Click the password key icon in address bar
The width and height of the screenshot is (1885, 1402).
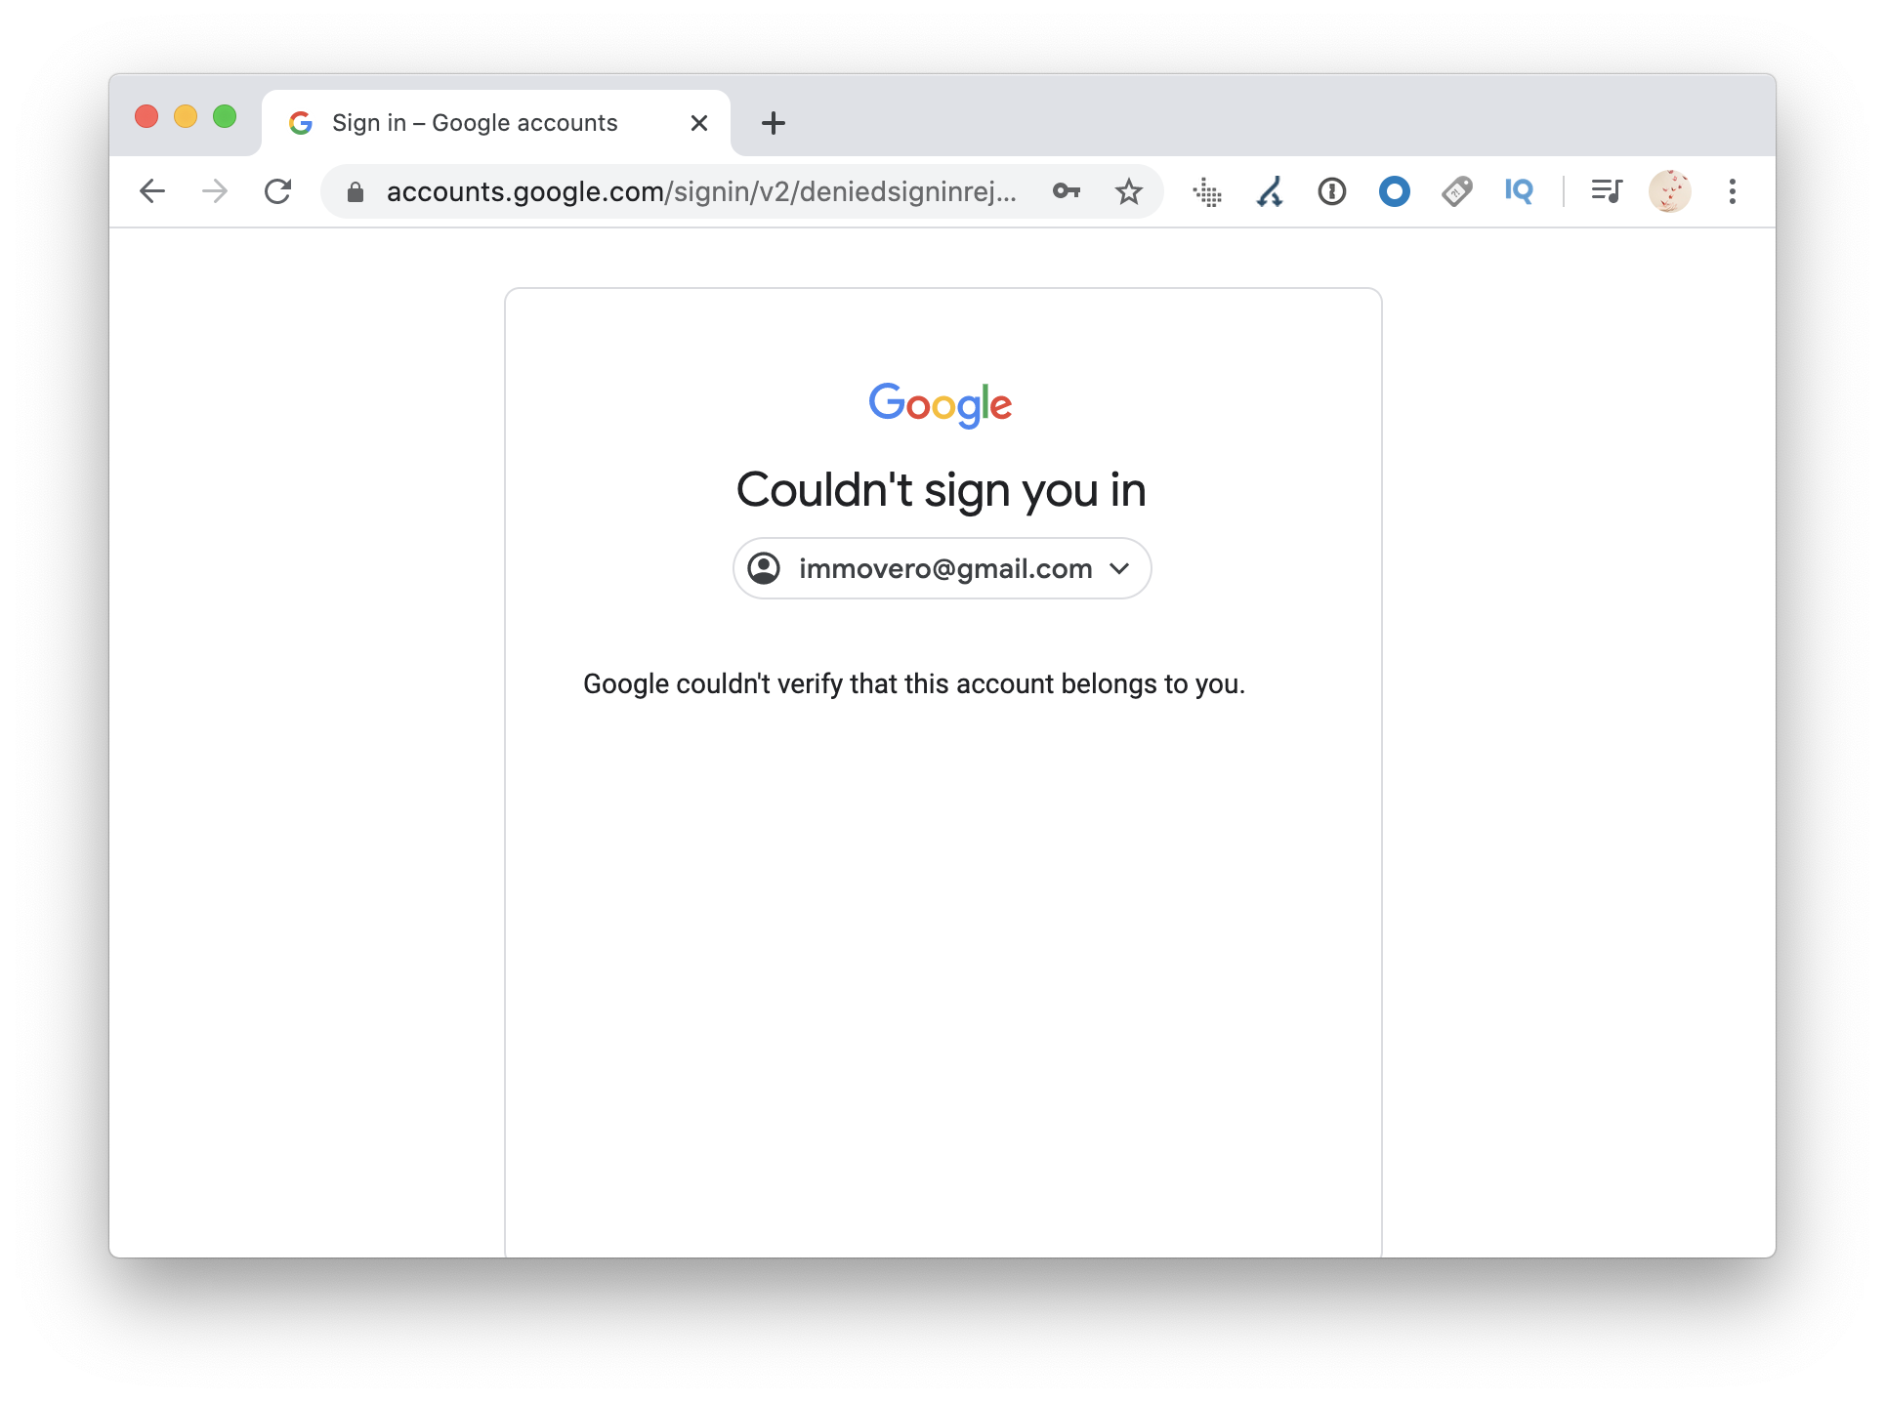1068,191
